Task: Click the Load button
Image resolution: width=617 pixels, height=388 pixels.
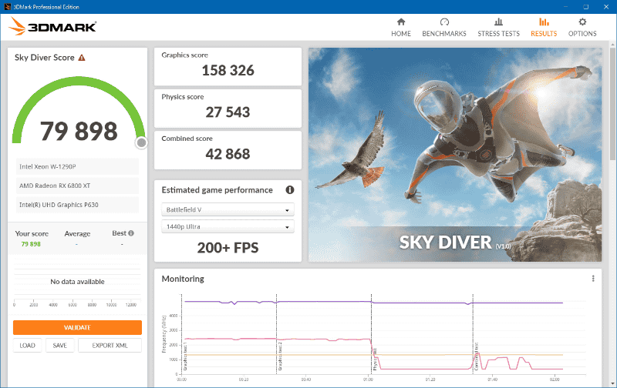Action: point(27,345)
